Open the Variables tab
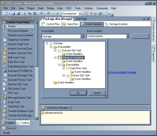This screenshot has height=136, width=157. pyautogui.click(x=9, y=123)
